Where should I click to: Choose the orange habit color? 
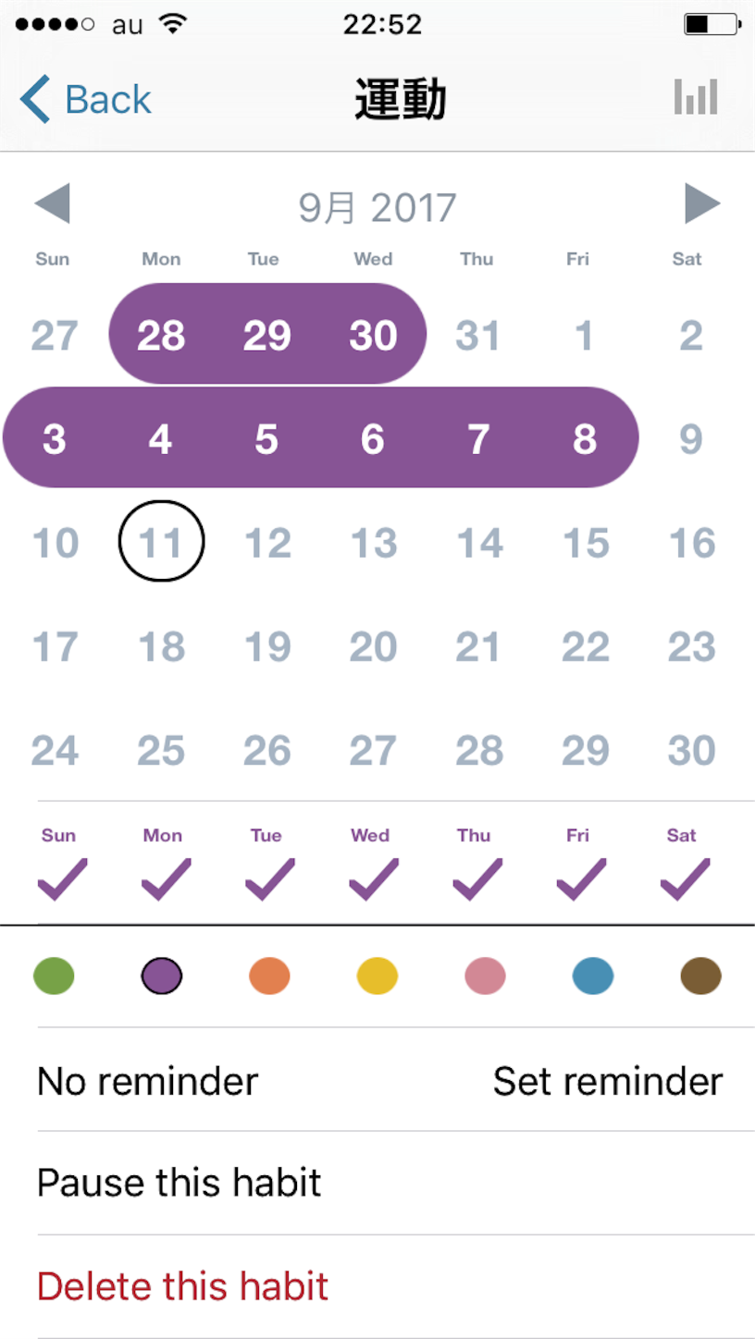click(269, 976)
